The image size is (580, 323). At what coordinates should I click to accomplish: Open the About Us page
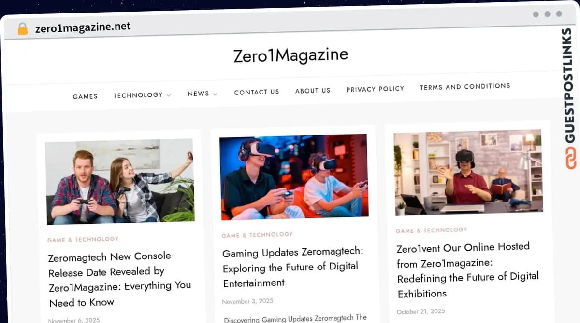pos(313,90)
